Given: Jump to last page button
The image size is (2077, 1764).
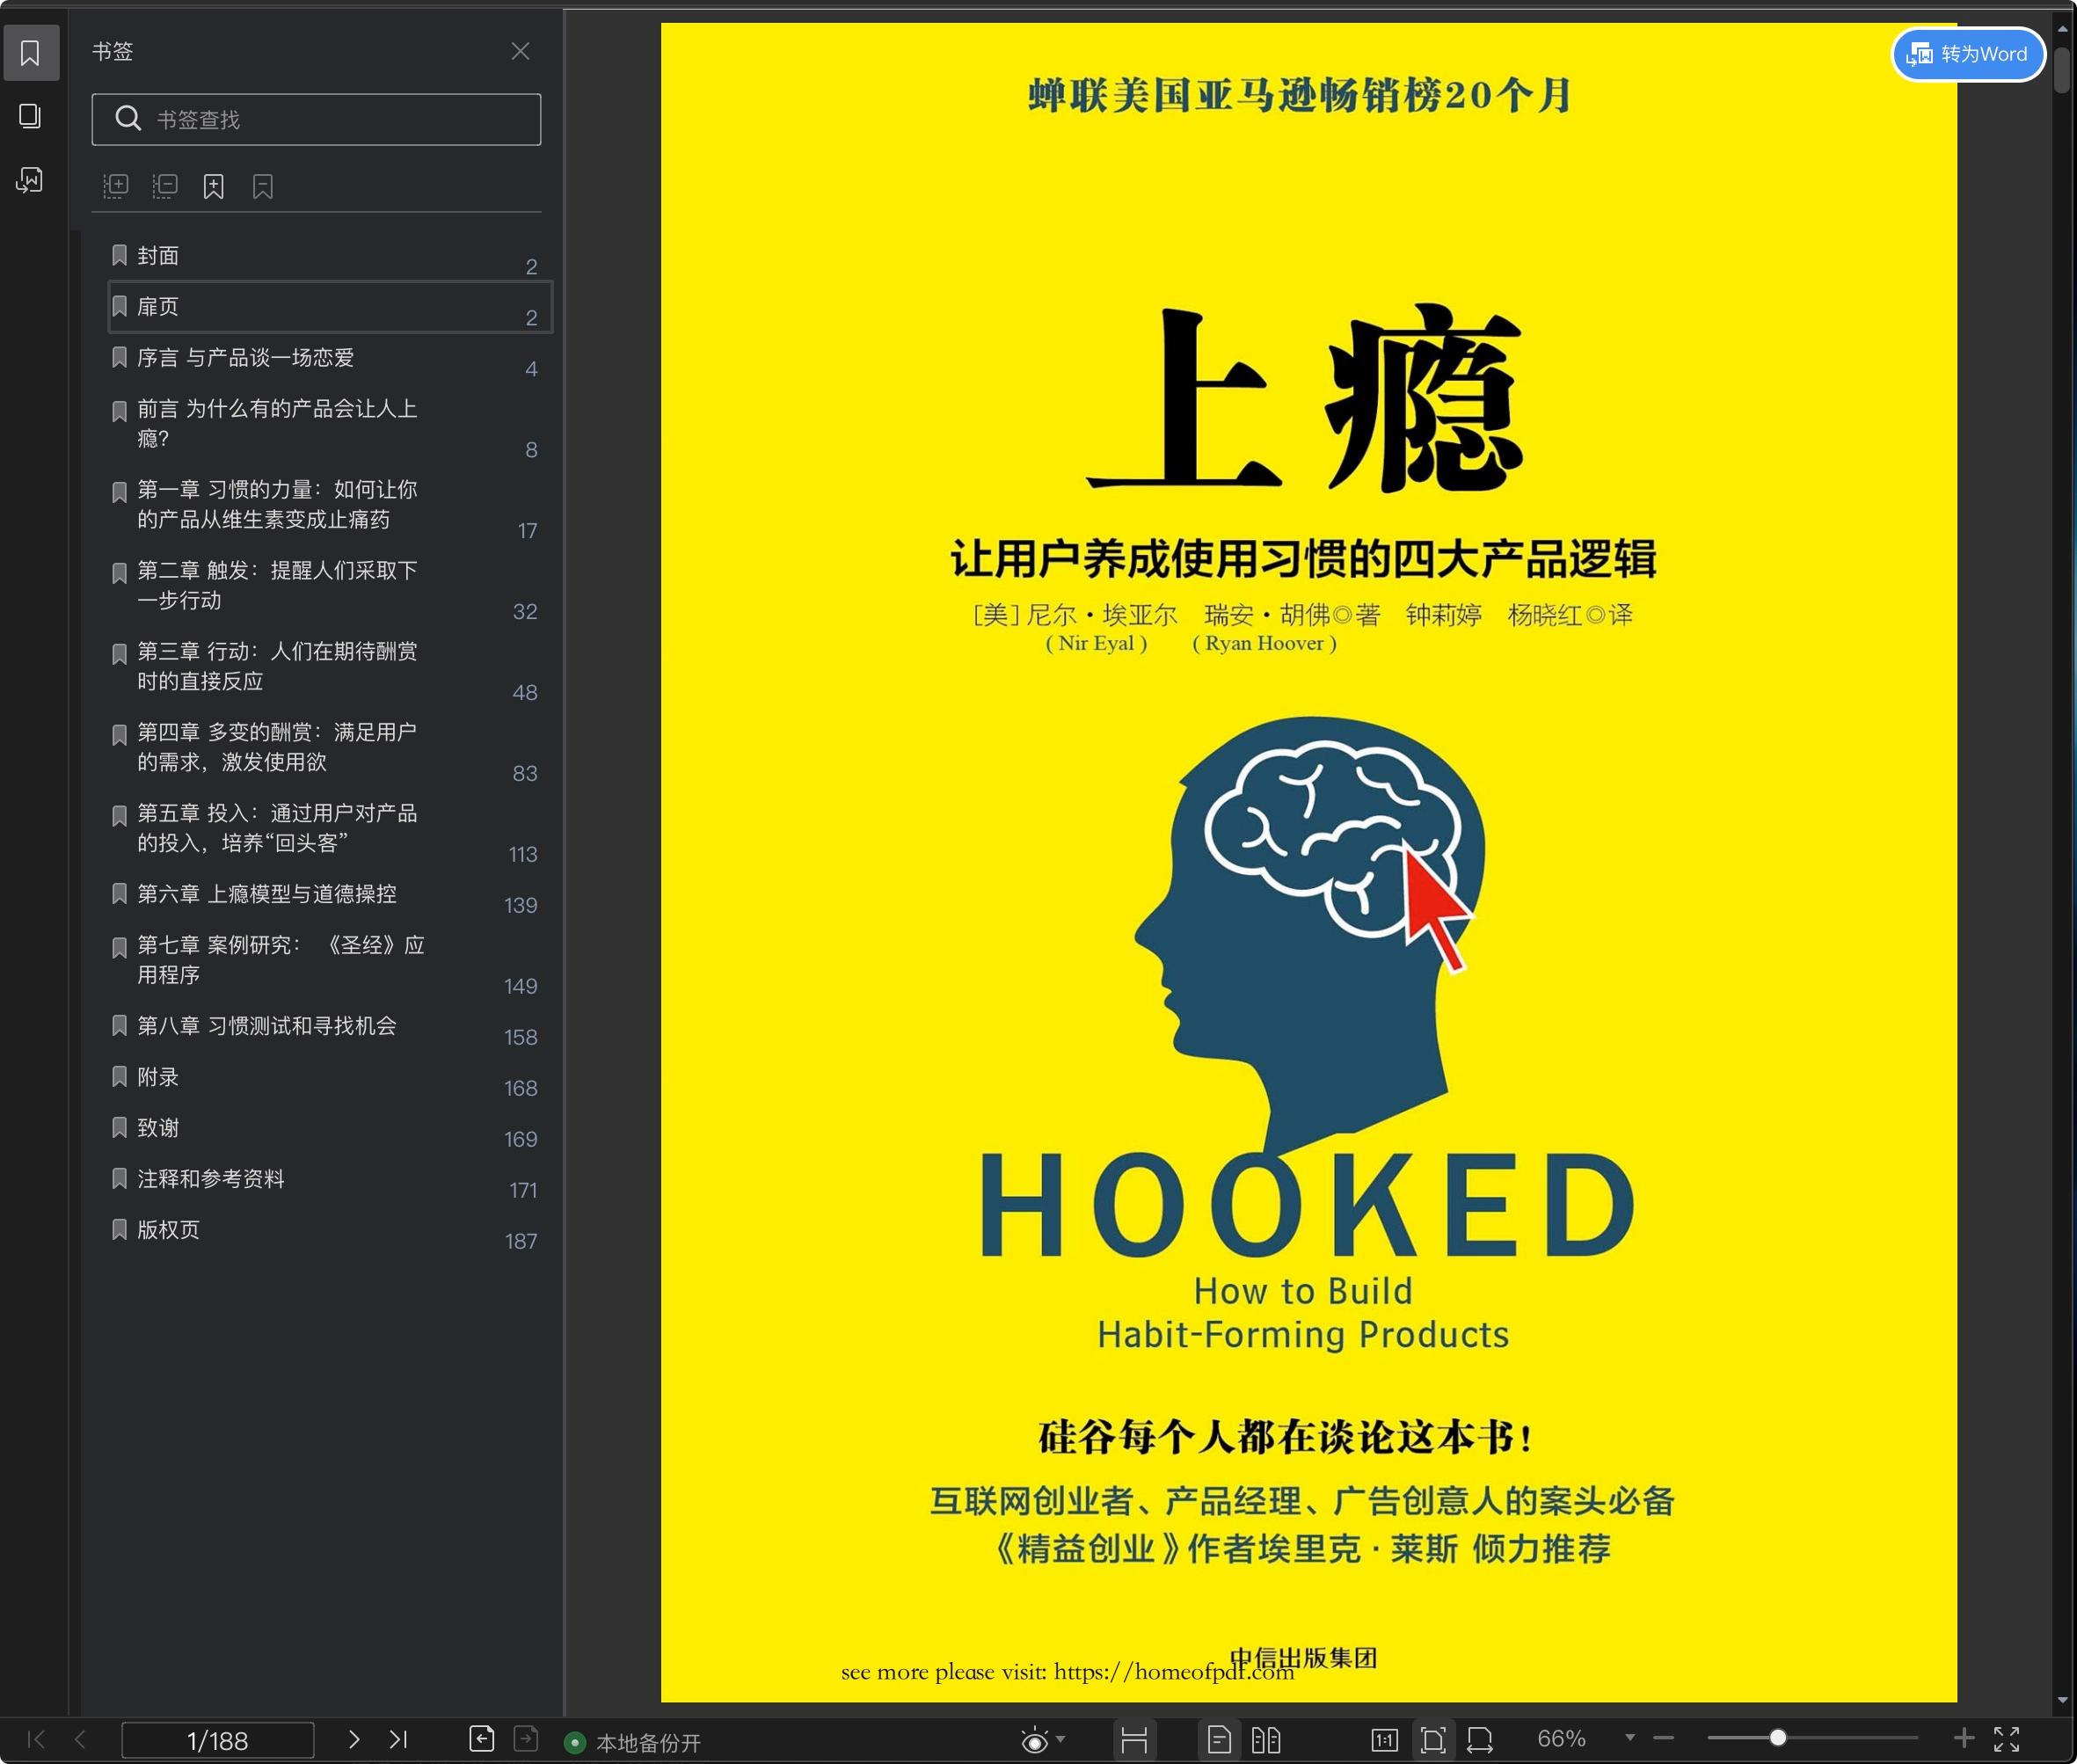Looking at the screenshot, I should 398,1739.
